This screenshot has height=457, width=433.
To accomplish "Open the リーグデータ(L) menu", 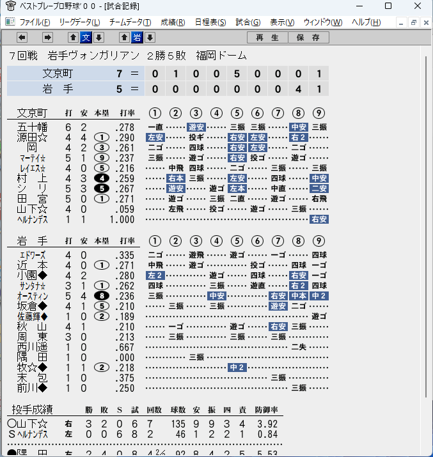I will click(x=79, y=22).
